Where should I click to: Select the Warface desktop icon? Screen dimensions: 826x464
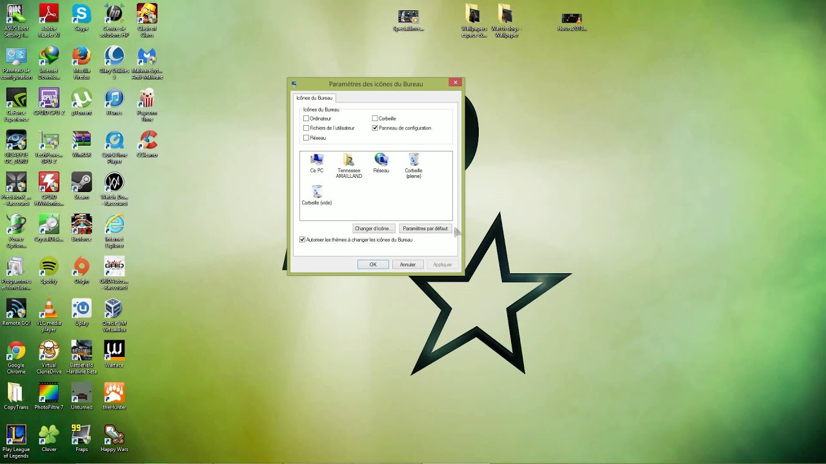[x=114, y=354]
